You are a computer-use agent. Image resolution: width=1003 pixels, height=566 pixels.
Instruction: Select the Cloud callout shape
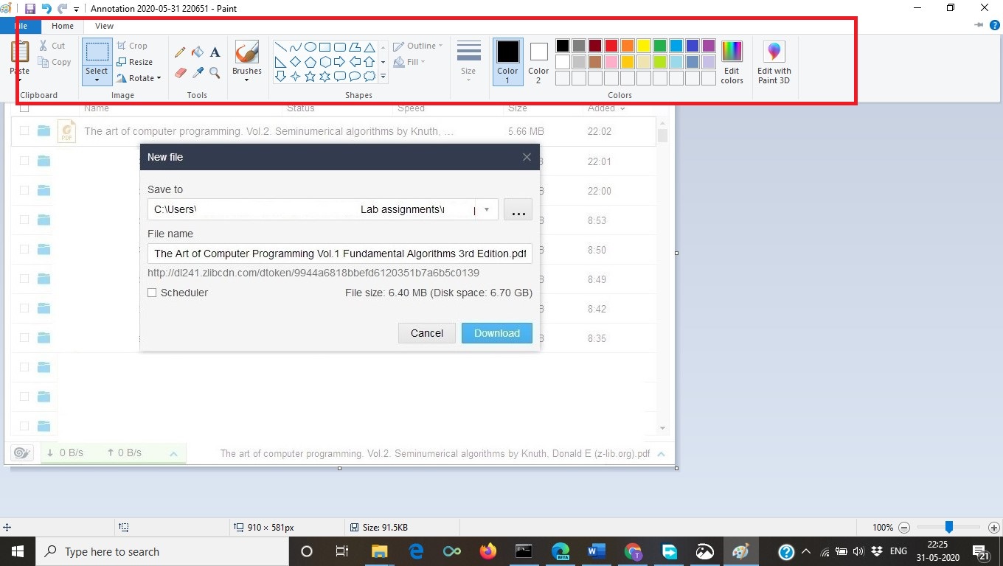click(369, 77)
